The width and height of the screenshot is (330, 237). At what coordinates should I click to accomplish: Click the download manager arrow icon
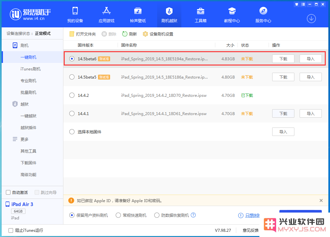[311, 19]
